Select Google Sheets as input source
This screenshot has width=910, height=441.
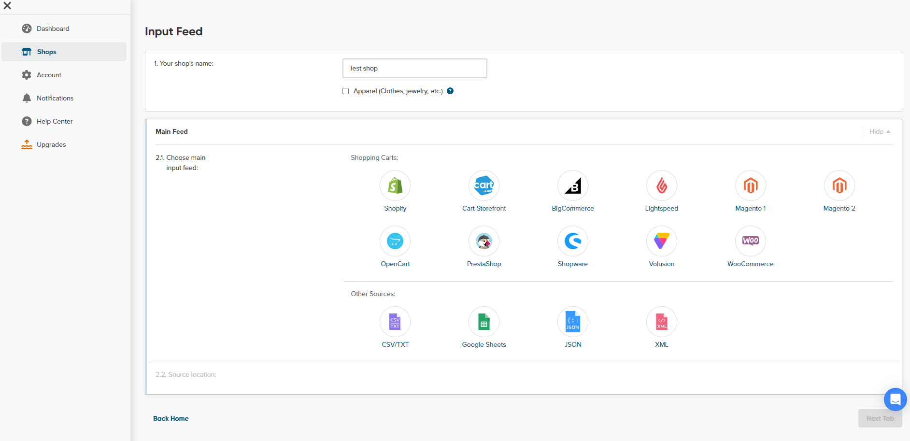[x=483, y=322]
